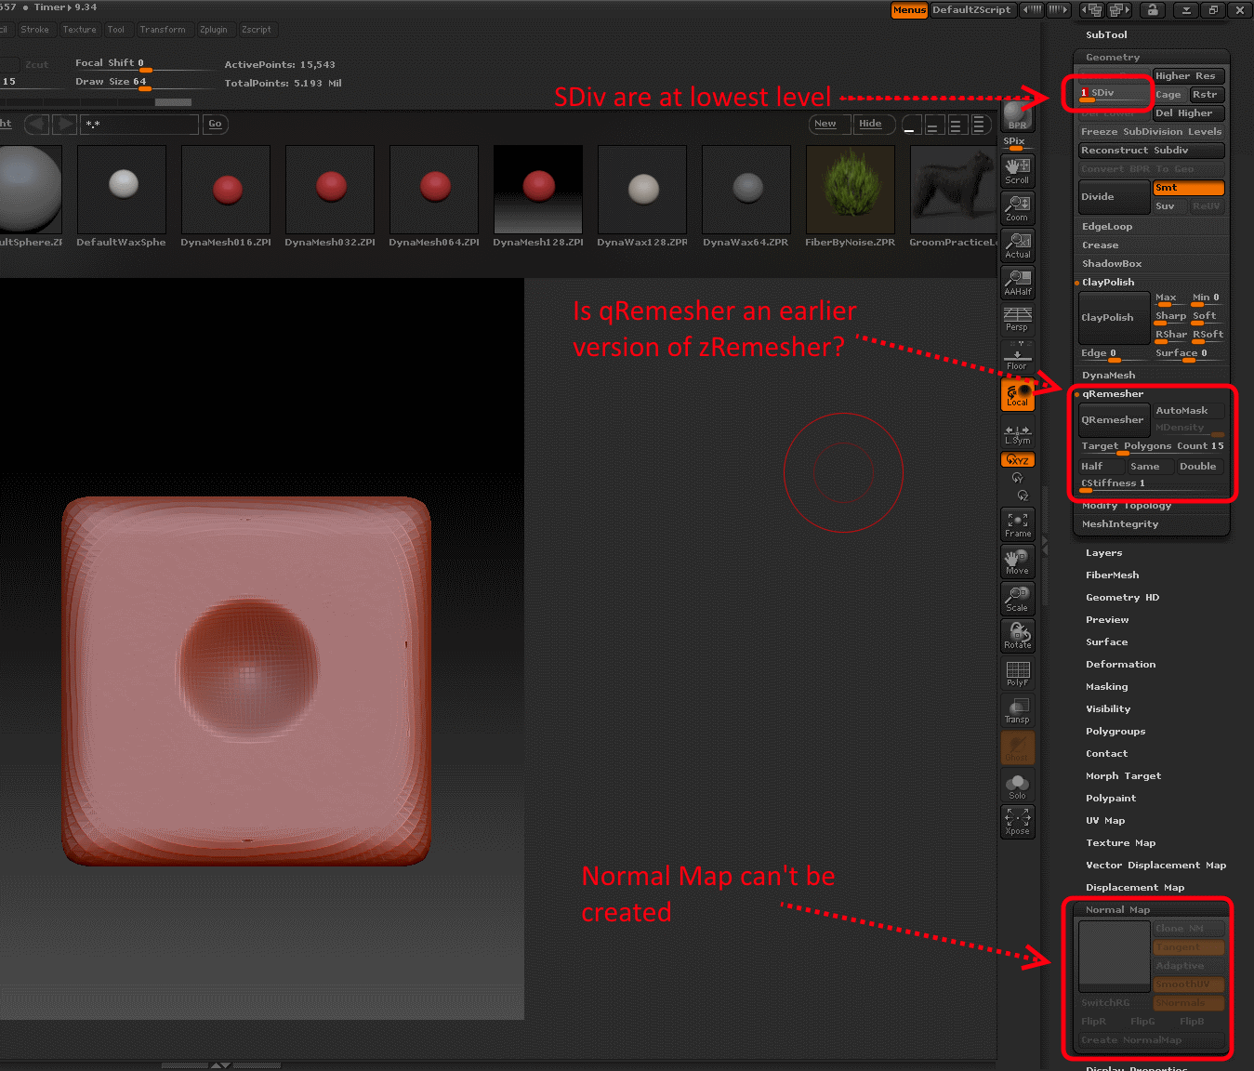Click the Target Polygons Count slider
This screenshot has height=1071, width=1254.
coord(1152,447)
